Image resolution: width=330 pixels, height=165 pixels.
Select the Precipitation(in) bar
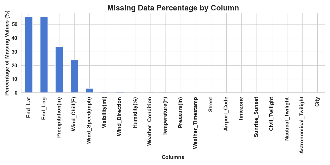click(59, 70)
